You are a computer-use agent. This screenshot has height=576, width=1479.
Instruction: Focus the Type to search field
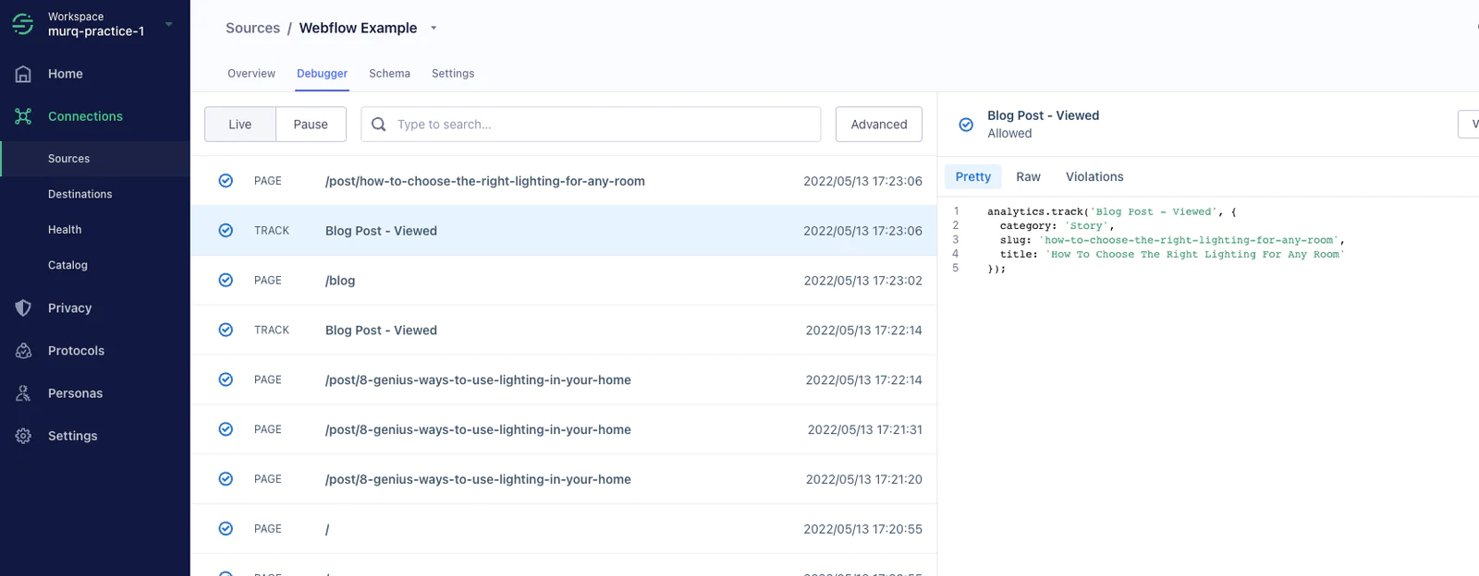pos(601,125)
